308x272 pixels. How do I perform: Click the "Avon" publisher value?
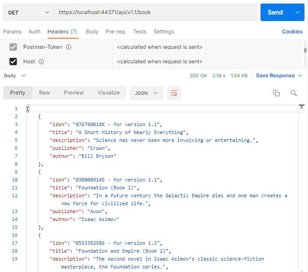pos(96,211)
